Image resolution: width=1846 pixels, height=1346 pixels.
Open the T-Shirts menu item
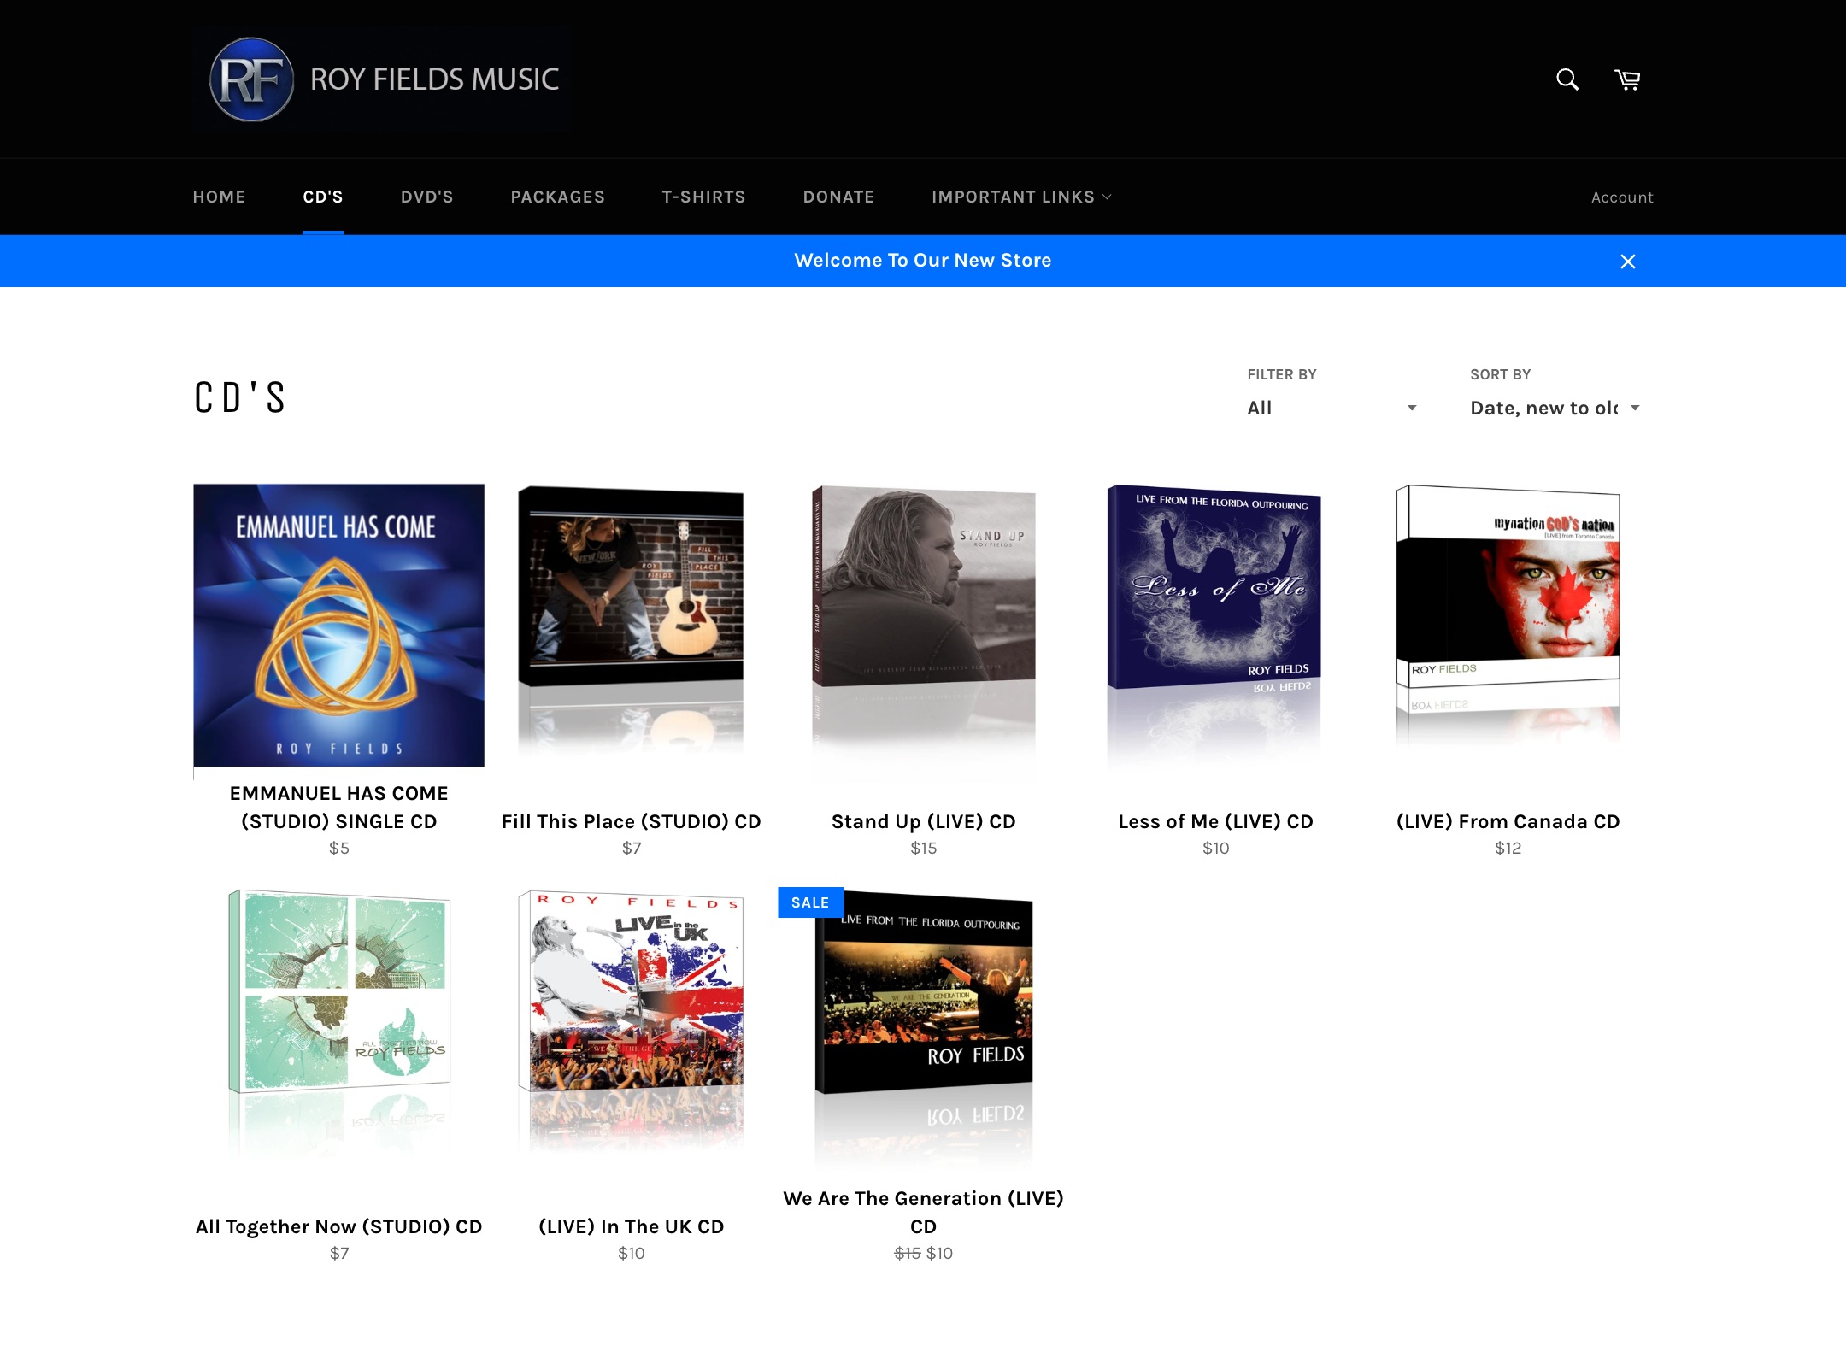pos(703,197)
